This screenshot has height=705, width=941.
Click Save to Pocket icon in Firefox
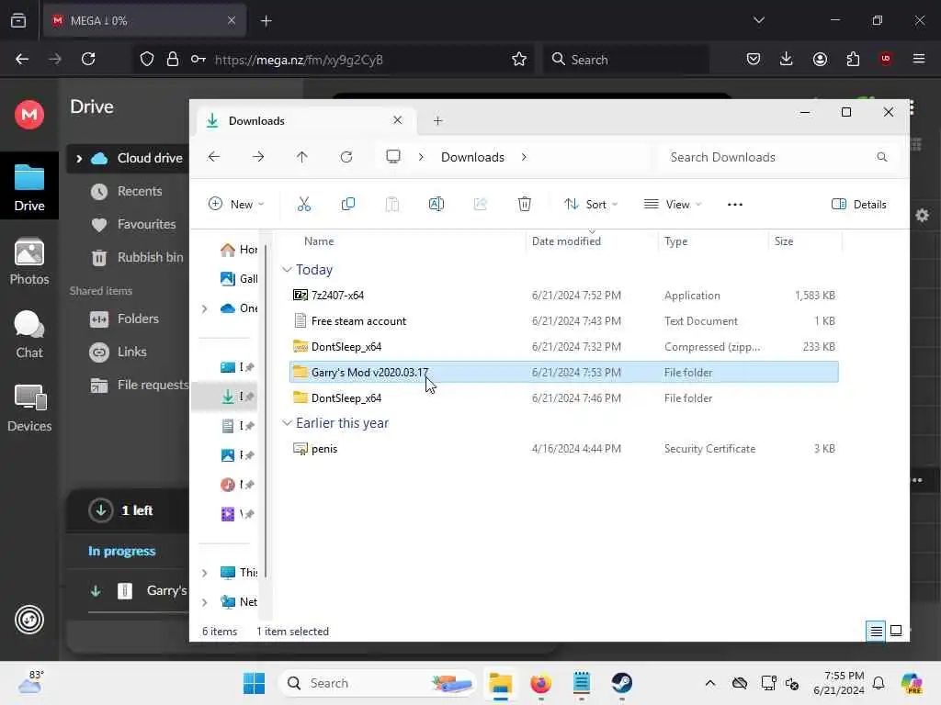click(x=754, y=59)
